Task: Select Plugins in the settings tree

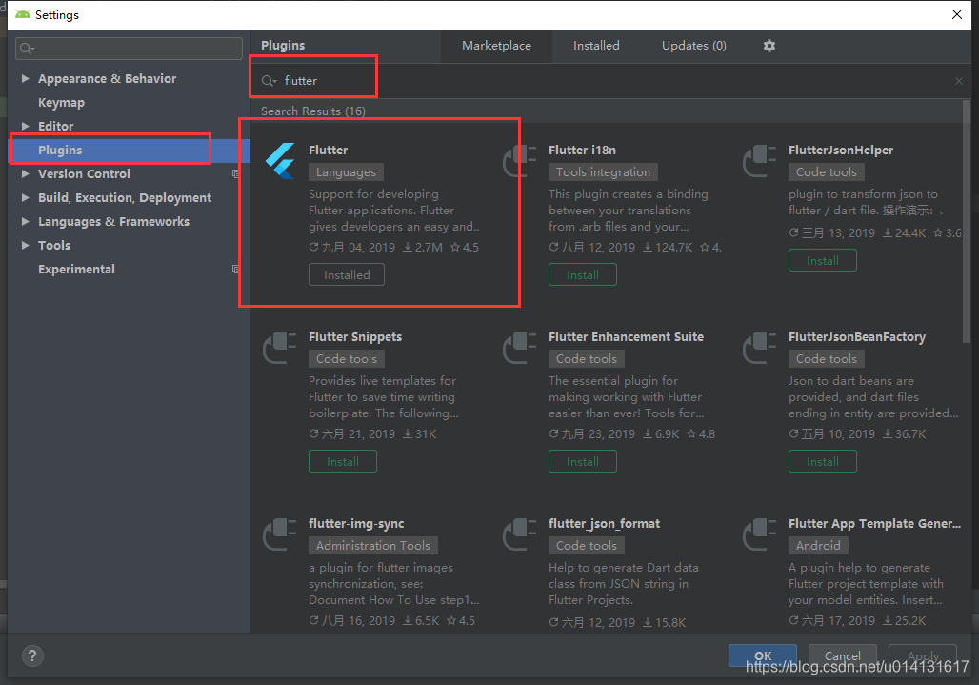Action: pos(60,150)
